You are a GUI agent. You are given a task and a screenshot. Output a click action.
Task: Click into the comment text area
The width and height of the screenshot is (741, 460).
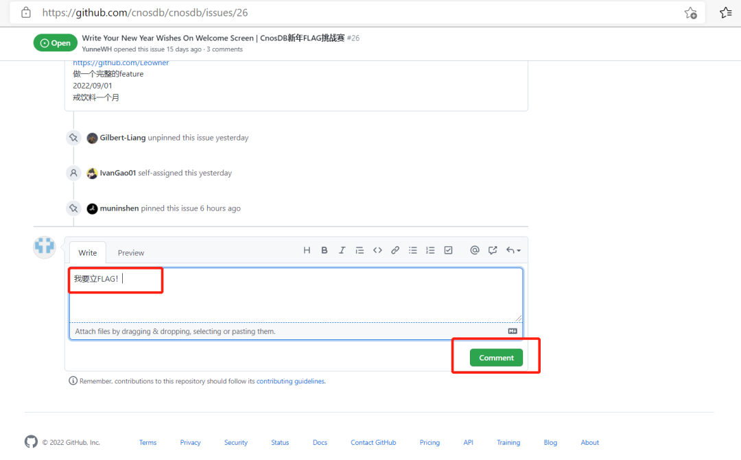pyautogui.click(x=296, y=295)
